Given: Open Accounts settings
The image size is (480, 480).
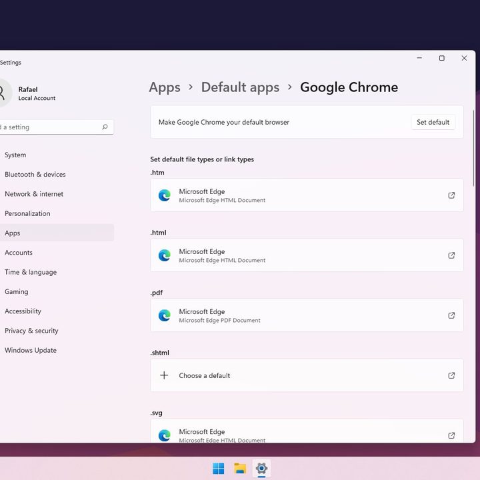Looking at the screenshot, I should point(57,253).
